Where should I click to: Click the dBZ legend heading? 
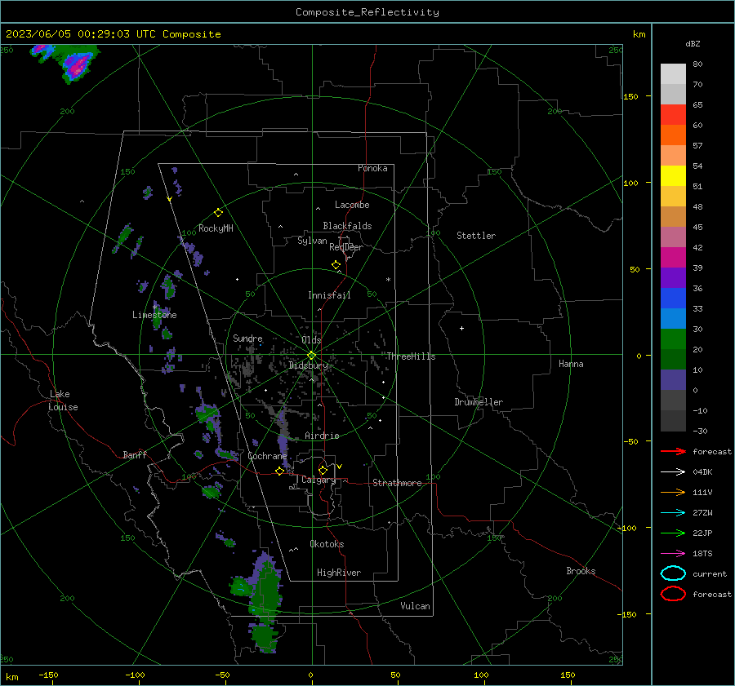click(693, 43)
